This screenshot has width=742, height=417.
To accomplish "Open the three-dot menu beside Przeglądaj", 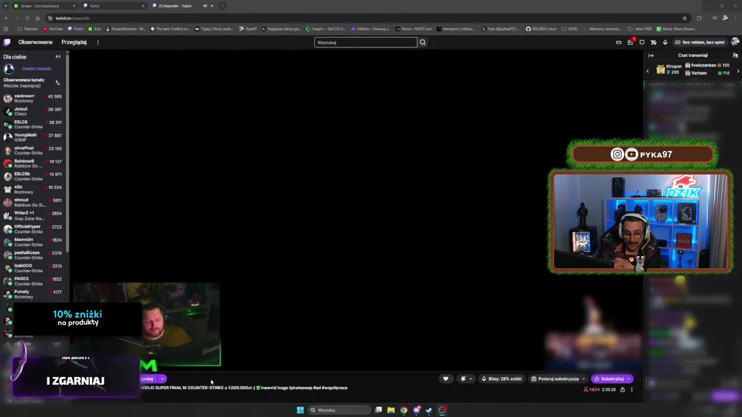I will (98, 42).
